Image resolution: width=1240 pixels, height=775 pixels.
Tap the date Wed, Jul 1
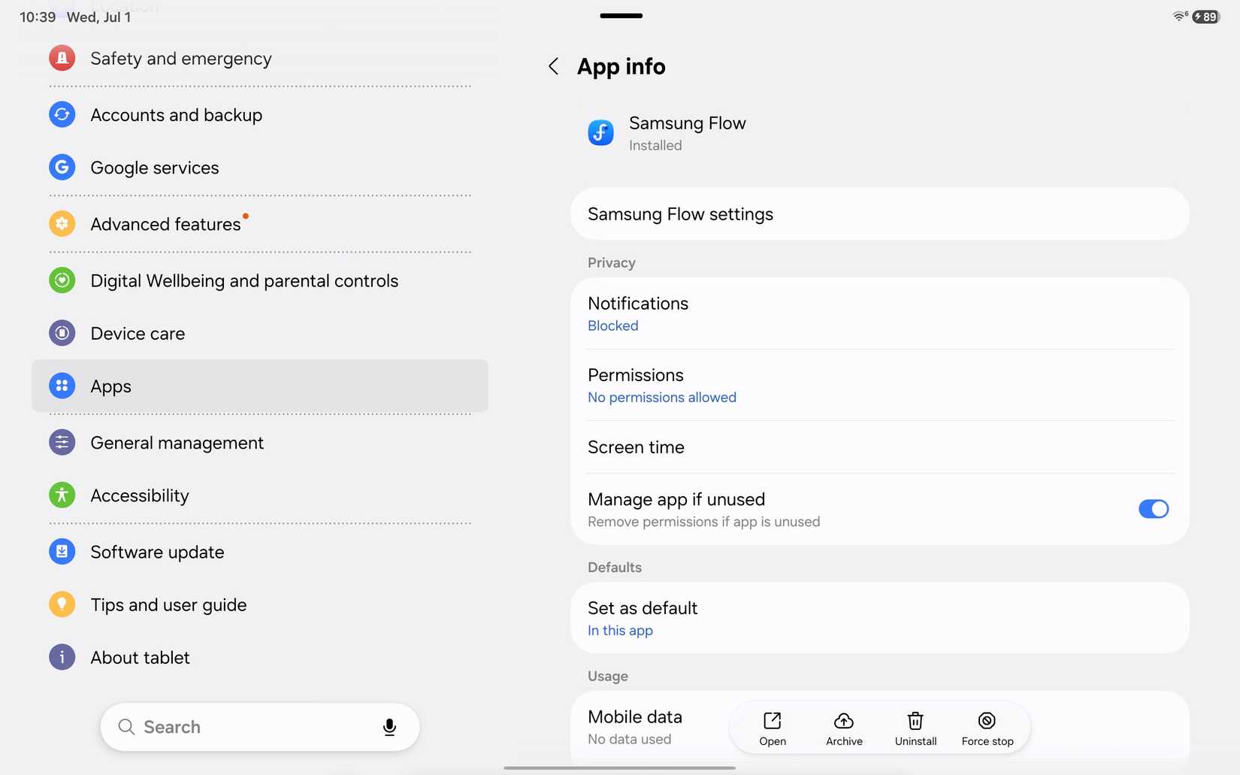pos(98,17)
